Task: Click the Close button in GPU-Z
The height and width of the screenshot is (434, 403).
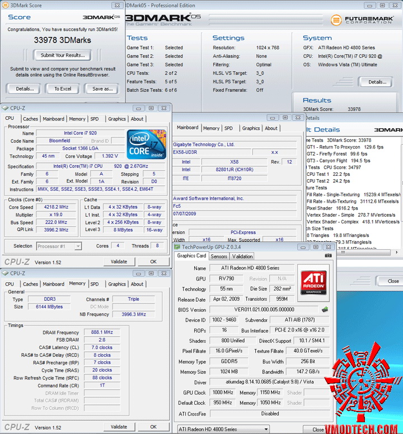Action: (x=318, y=430)
